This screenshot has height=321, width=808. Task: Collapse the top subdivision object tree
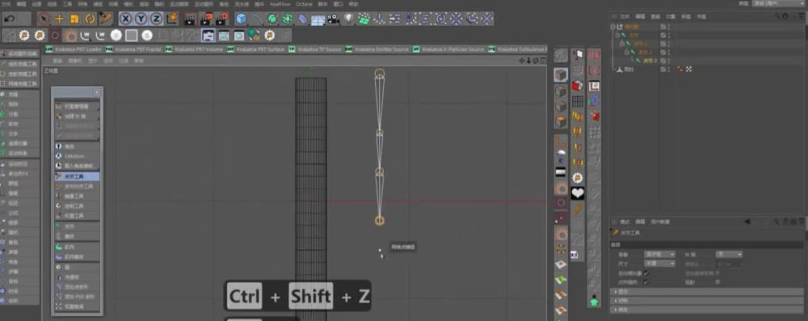click(x=613, y=27)
